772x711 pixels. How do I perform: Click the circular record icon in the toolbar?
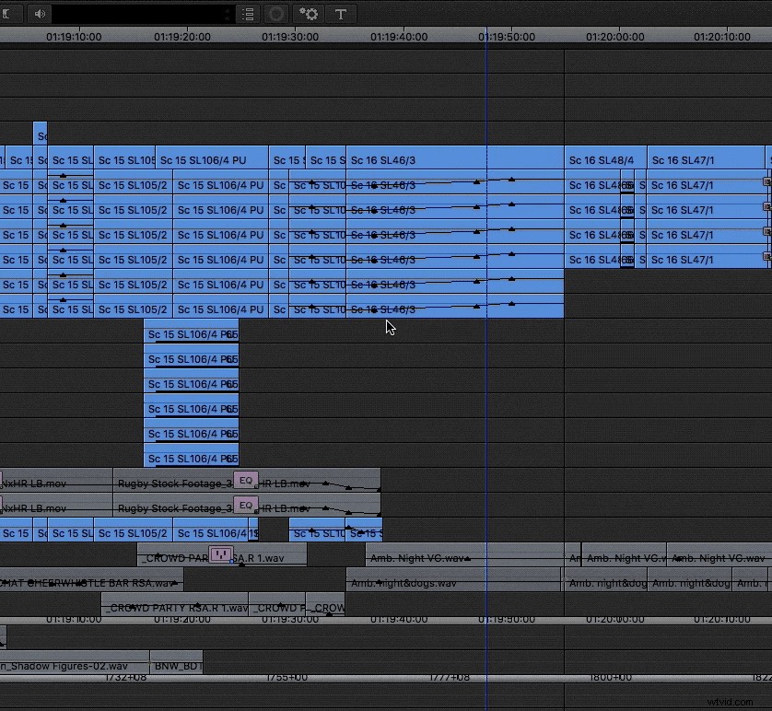pyautogui.click(x=276, y=14)
